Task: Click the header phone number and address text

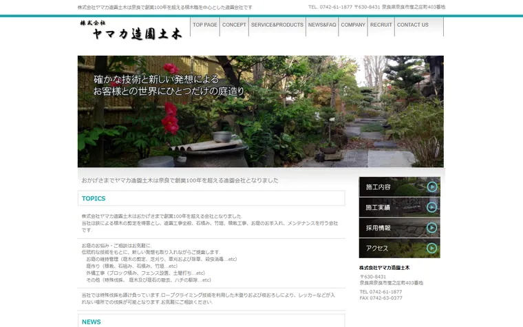Action: [x=376, y=7]
